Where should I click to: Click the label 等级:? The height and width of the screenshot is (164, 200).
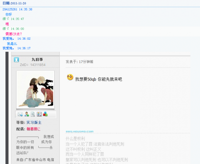click(x=21, y=122)
